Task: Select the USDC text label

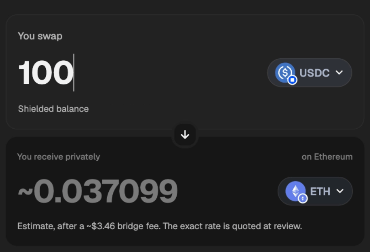Action: coord(314,73)
